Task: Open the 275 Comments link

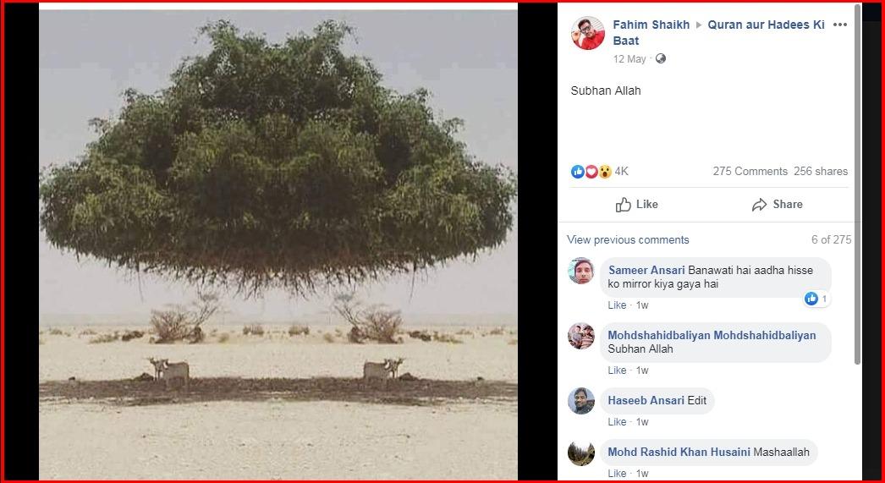Action: click(750, 172)
